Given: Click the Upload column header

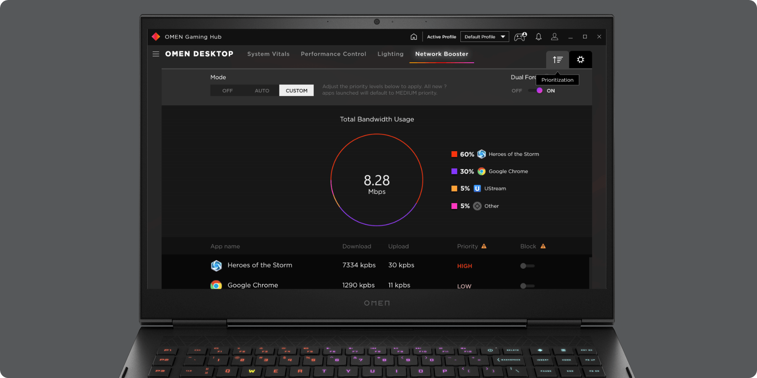Looking at the screenshot, I should pyautogui.click(x=398, y=246).
